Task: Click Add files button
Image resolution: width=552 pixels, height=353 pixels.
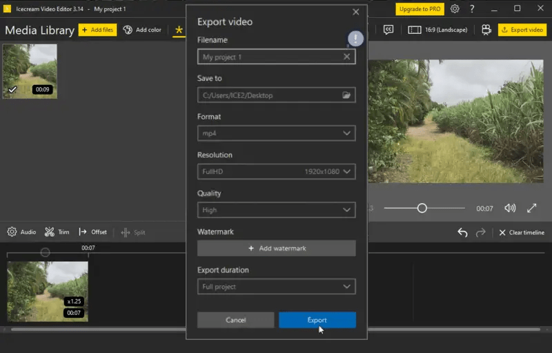Action: (97, 30)
